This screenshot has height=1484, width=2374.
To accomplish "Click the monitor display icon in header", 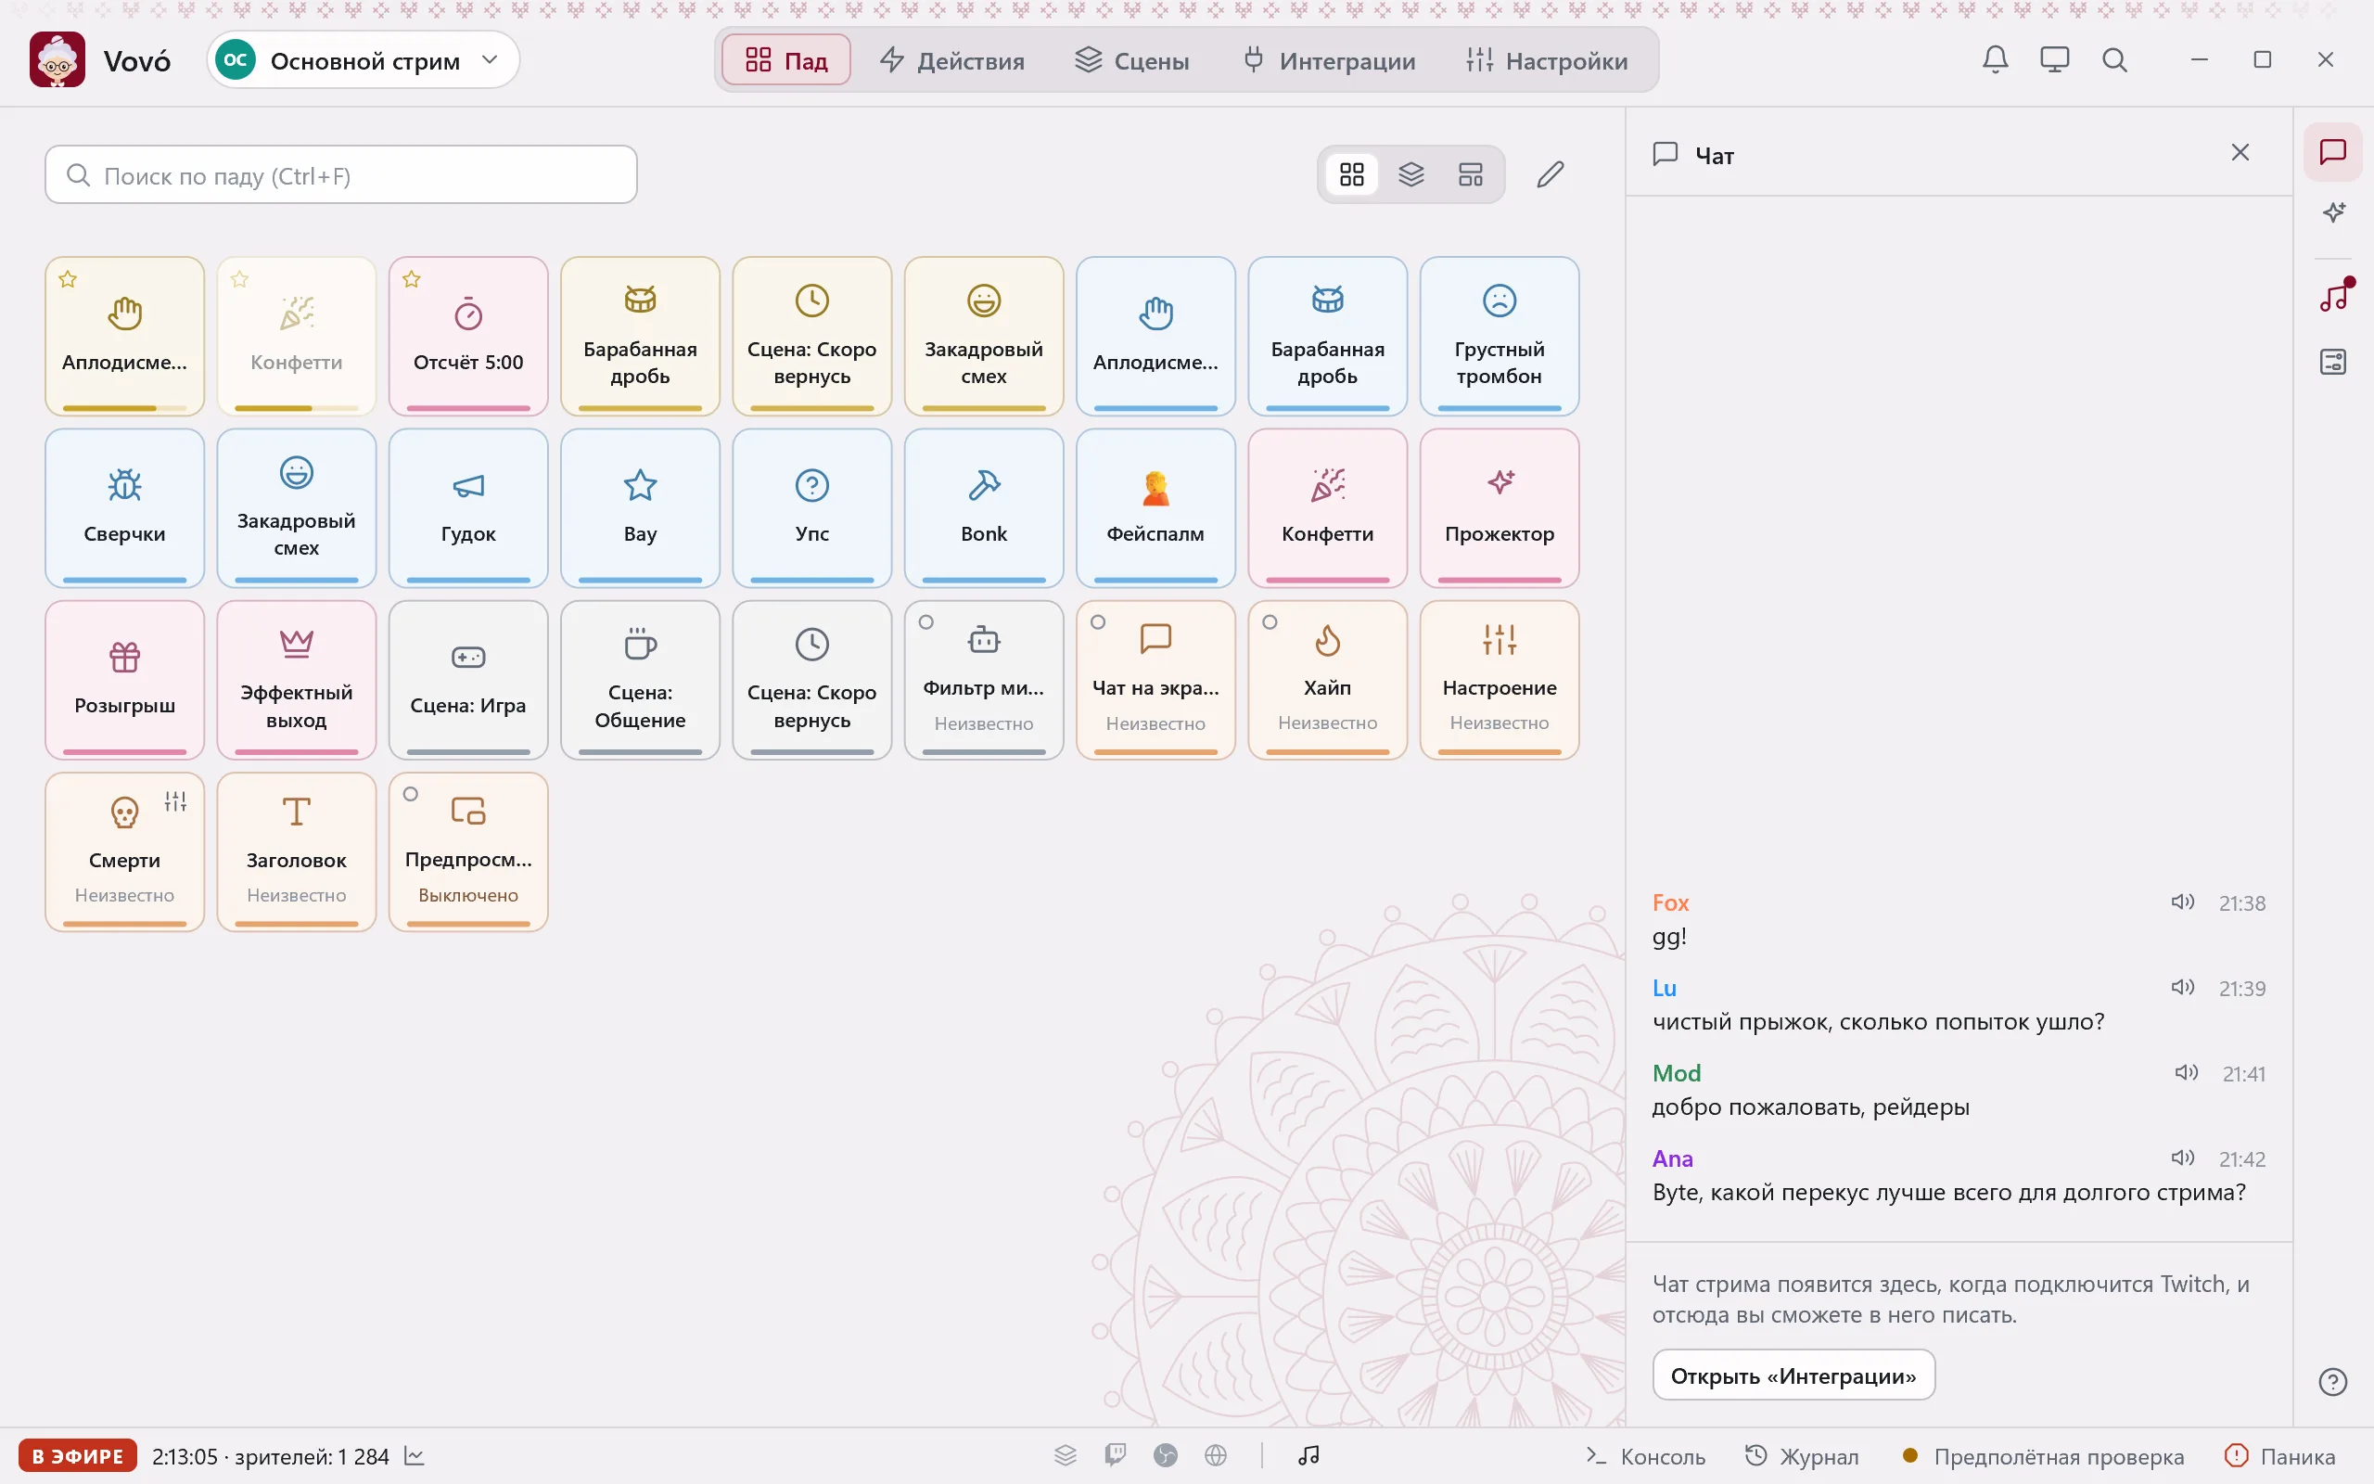I will 2054,60.
